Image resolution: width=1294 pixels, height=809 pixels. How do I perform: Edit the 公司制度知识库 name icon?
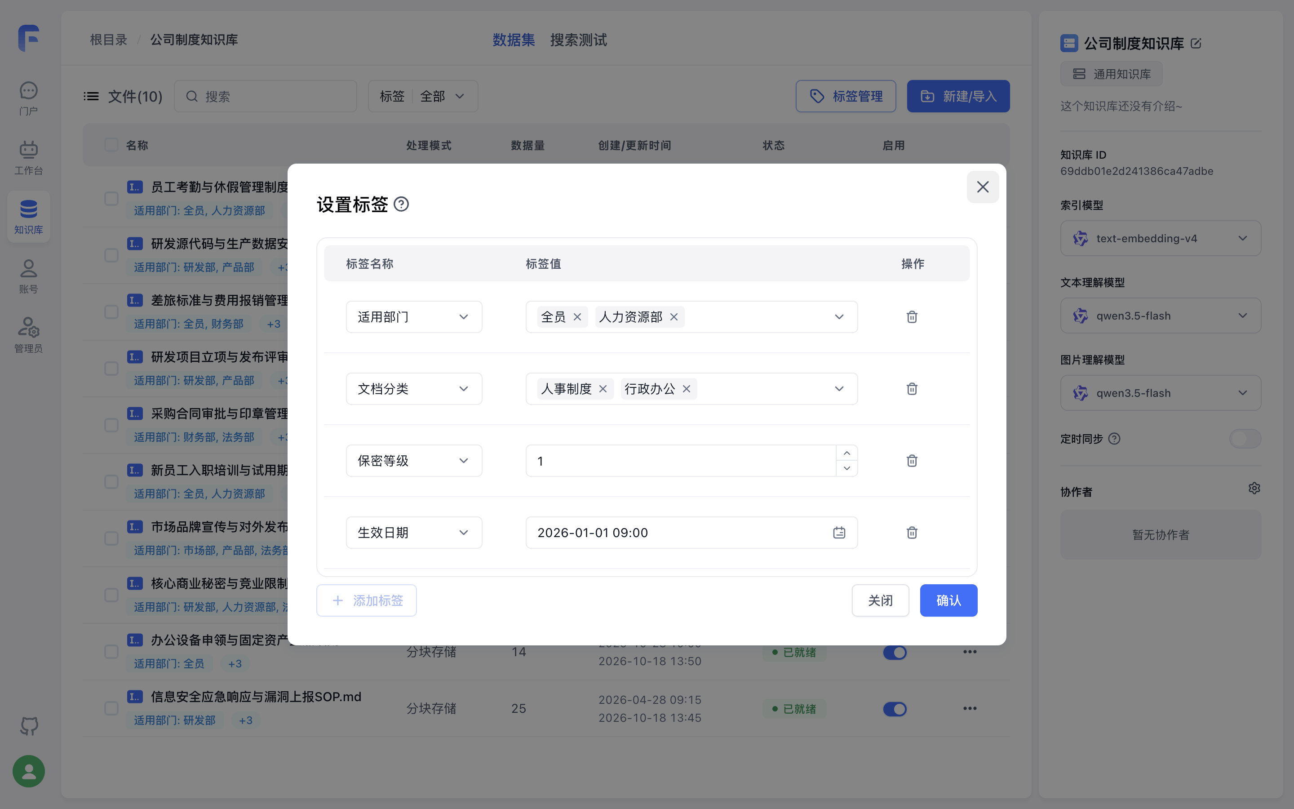coord(1196,43)
